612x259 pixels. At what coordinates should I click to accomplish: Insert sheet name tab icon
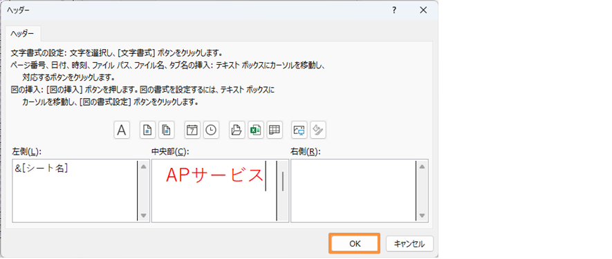[274, 130]
